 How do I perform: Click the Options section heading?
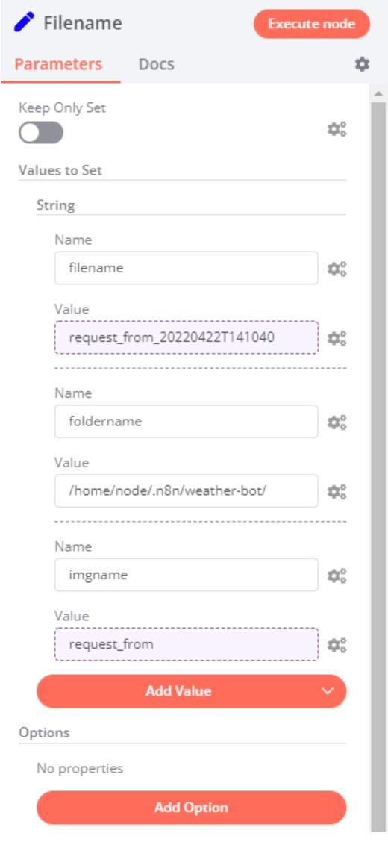tap(44, 732)
